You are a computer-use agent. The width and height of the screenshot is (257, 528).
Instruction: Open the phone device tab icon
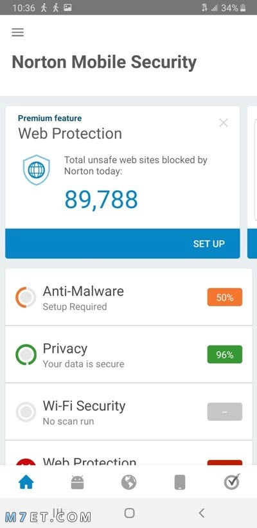180,482
